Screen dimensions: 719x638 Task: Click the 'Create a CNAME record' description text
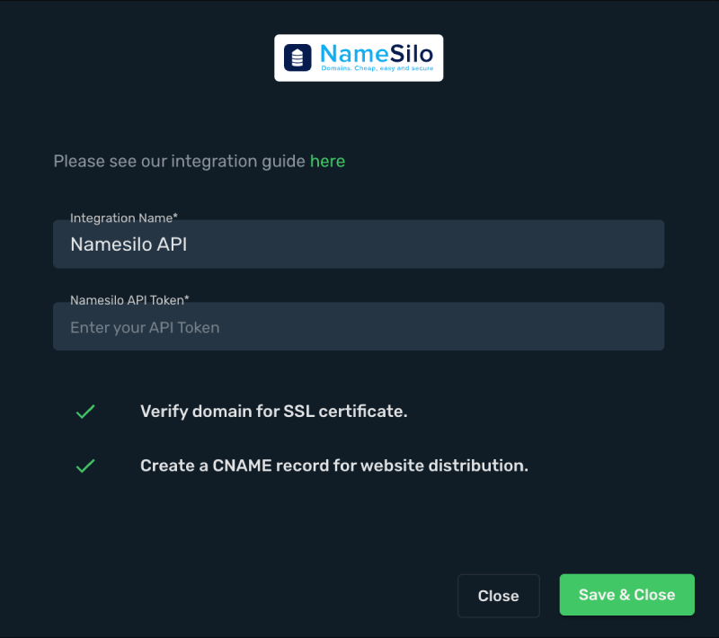click(333, 466)
